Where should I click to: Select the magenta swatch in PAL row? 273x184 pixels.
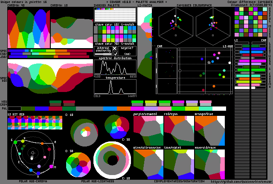click(137, 109)
